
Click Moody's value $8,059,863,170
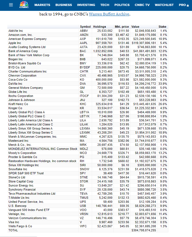pos(145,153)
